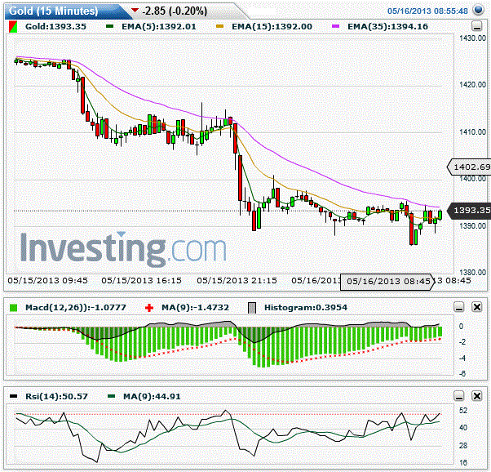The height and width of the screenshot is (472, 491).
Task: Close the RSI indicator panel
Action: pyautogui.click(x=476, y=396)
